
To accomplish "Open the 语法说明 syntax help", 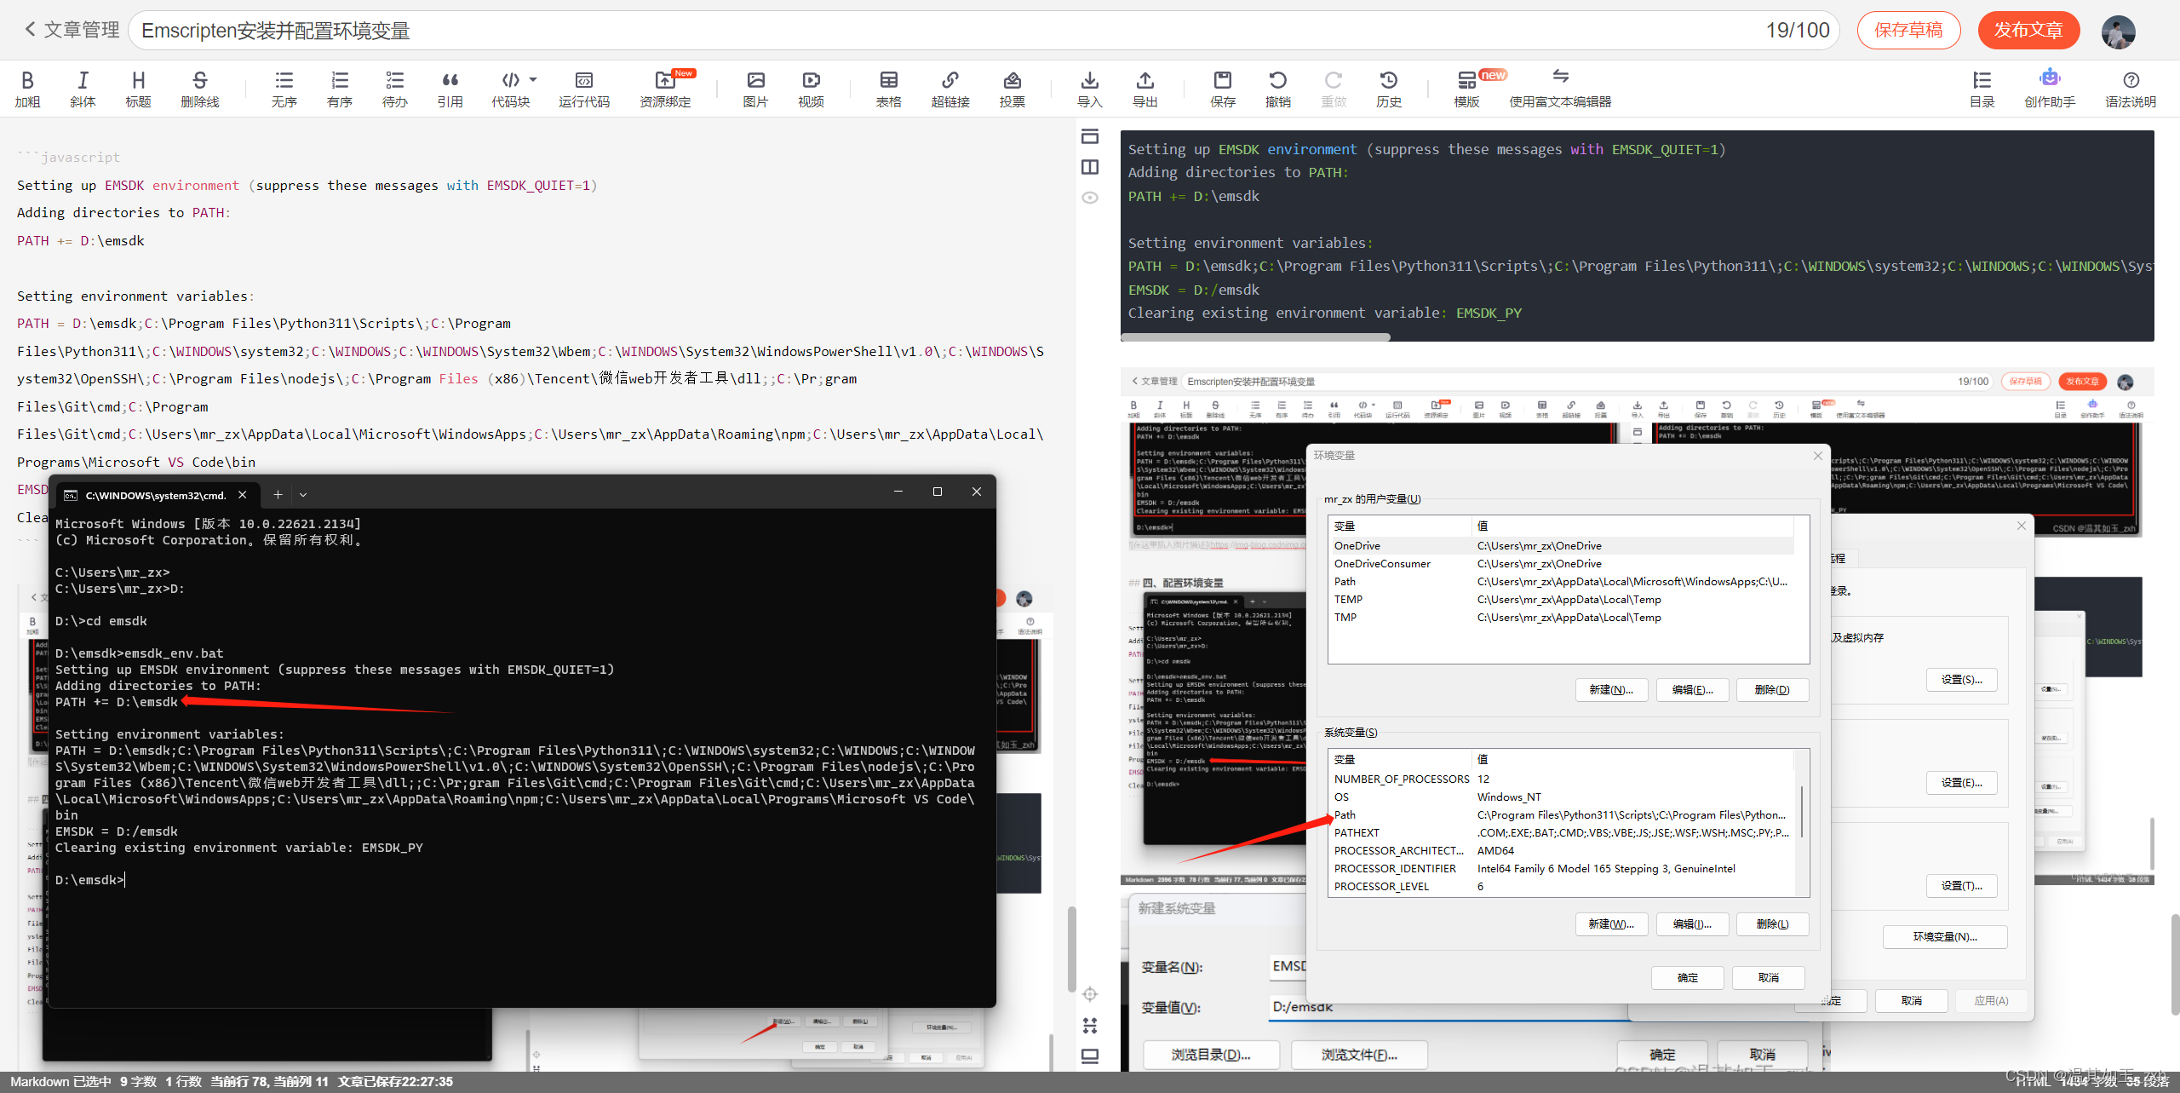I will (x=2131, y=89).
